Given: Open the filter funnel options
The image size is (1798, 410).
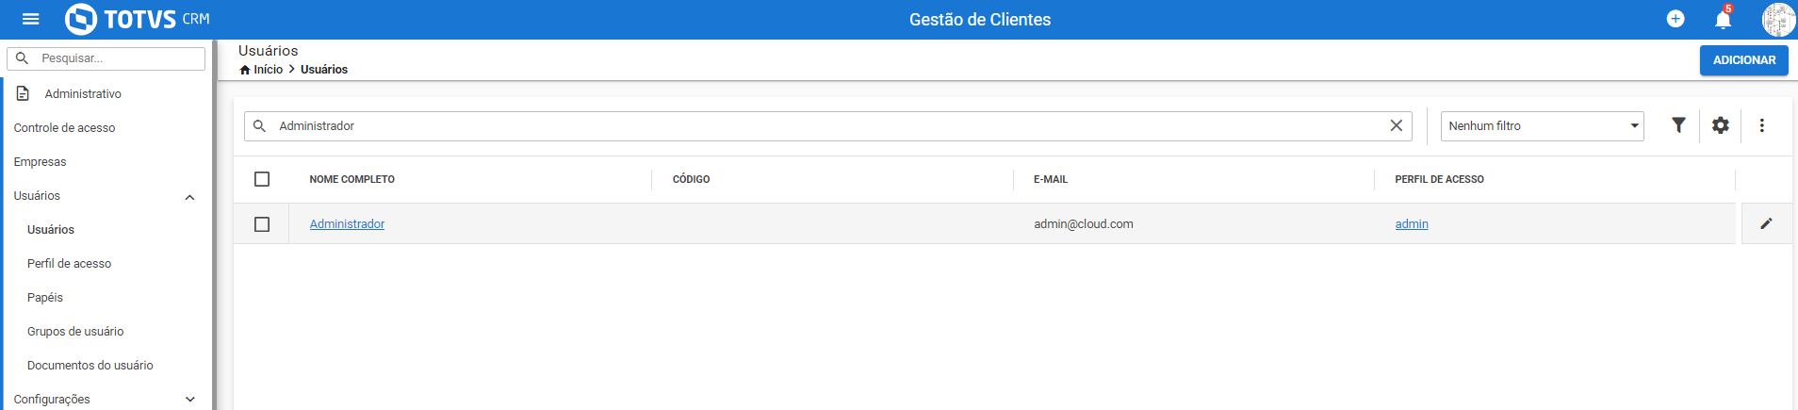Looking at the screenshot, I should (x=1678, y=125).
